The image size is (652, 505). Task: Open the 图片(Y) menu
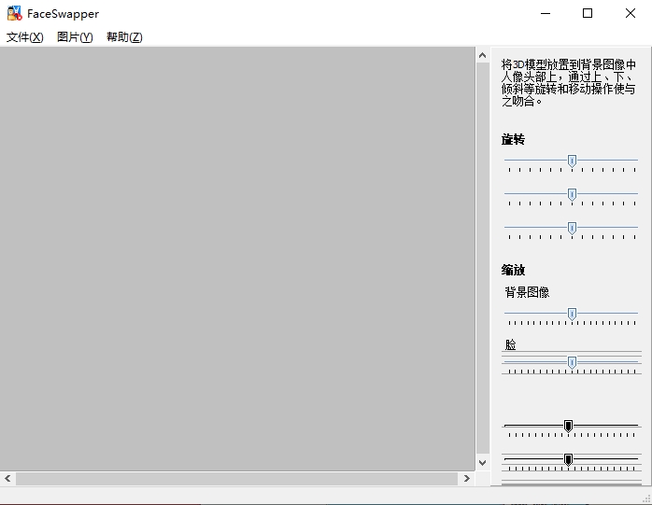pyautogui.click(x=75, y=37)
